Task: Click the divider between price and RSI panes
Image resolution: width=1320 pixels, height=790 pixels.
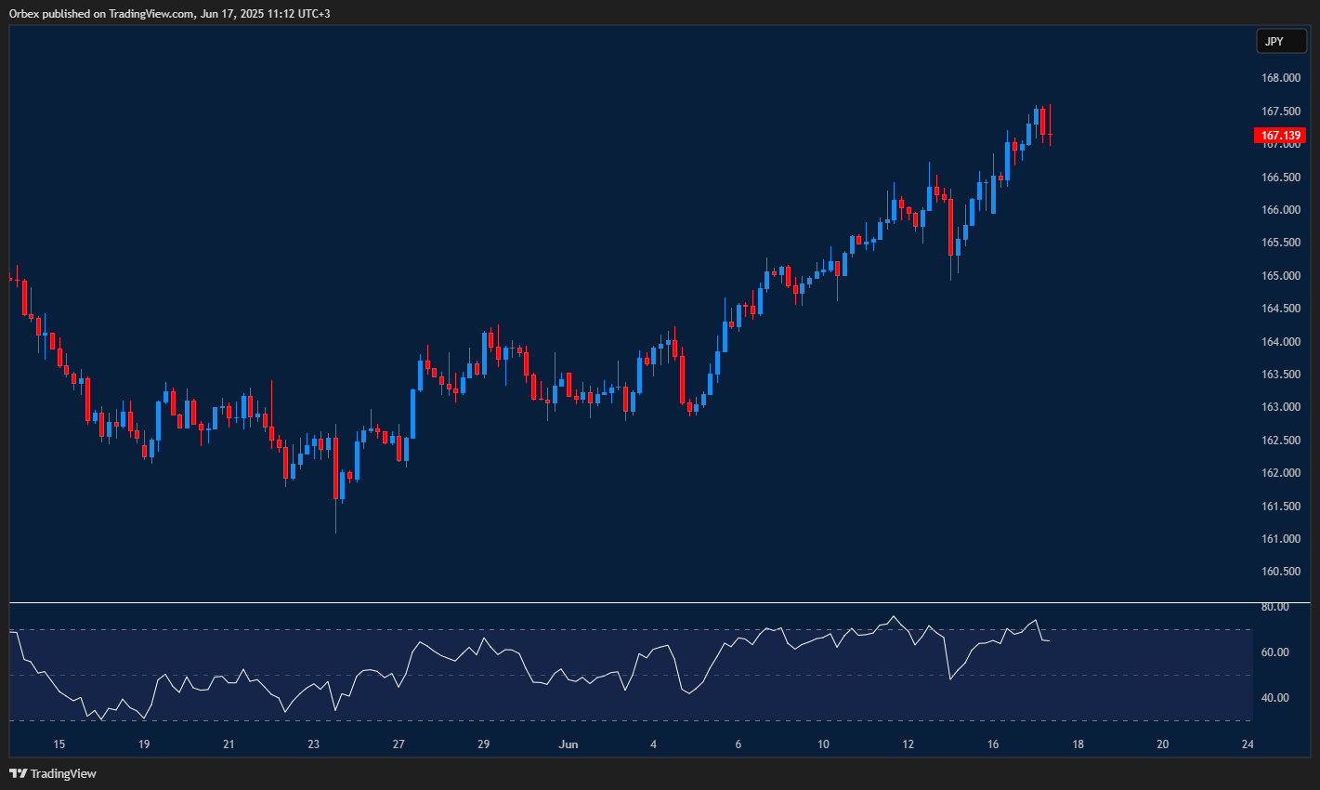Action: [632, 603]
